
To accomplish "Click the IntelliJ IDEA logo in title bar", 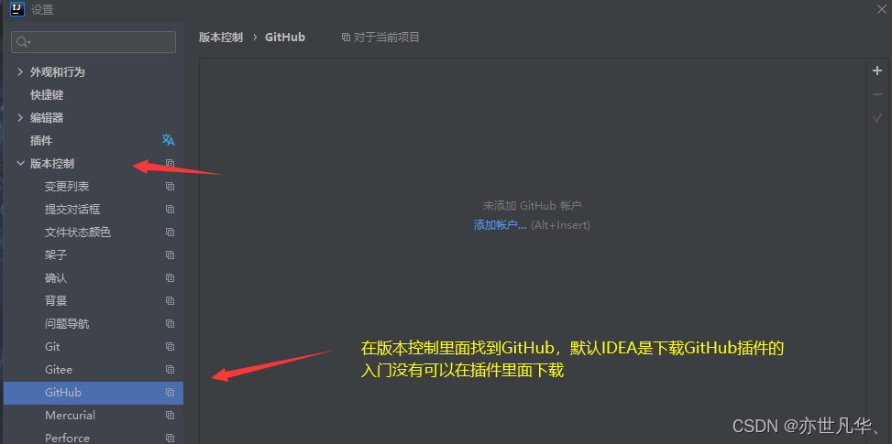I will 17,9.
